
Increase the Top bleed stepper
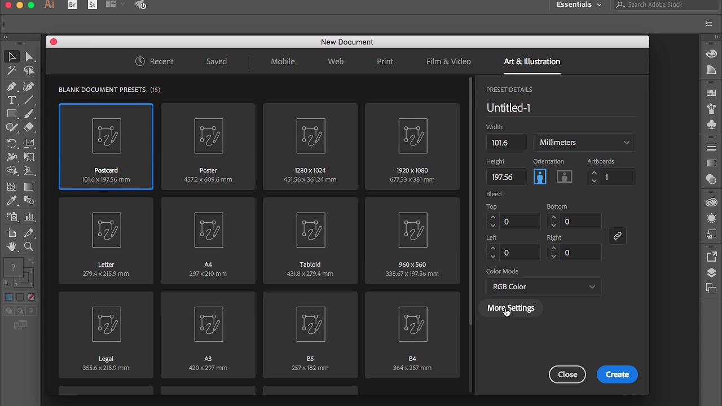pos(493,218)
